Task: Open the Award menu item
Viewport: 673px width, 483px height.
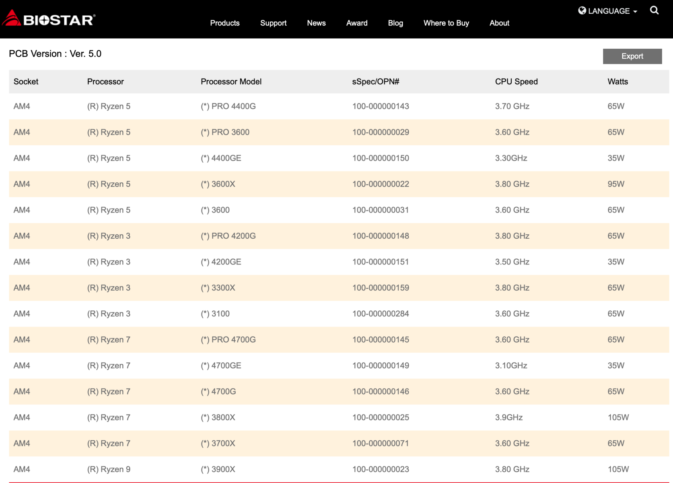Action: tap(357, 23)
